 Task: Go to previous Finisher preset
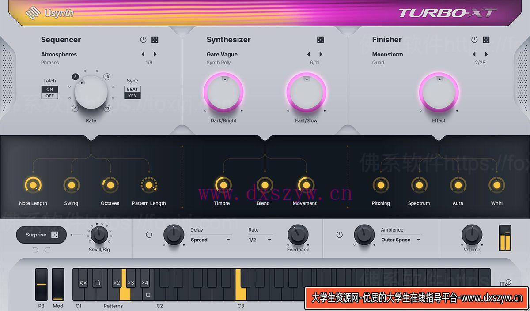click(474, 54)
